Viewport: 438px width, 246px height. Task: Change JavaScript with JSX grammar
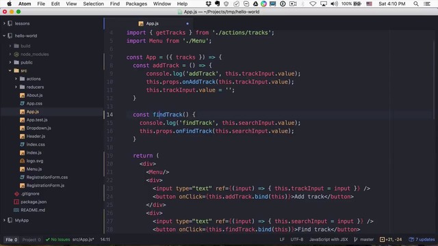click(x=328, y=239)
